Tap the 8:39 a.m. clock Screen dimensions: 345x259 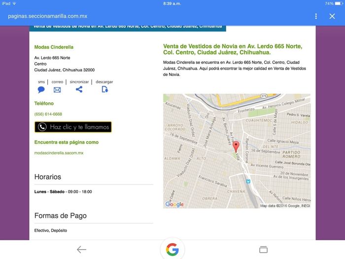tap(172, 3)
